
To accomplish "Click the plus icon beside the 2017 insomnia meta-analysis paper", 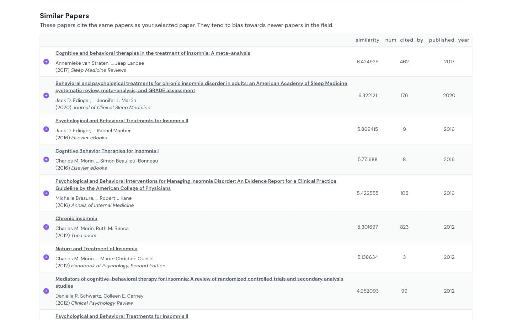I will tap(46, 62).
